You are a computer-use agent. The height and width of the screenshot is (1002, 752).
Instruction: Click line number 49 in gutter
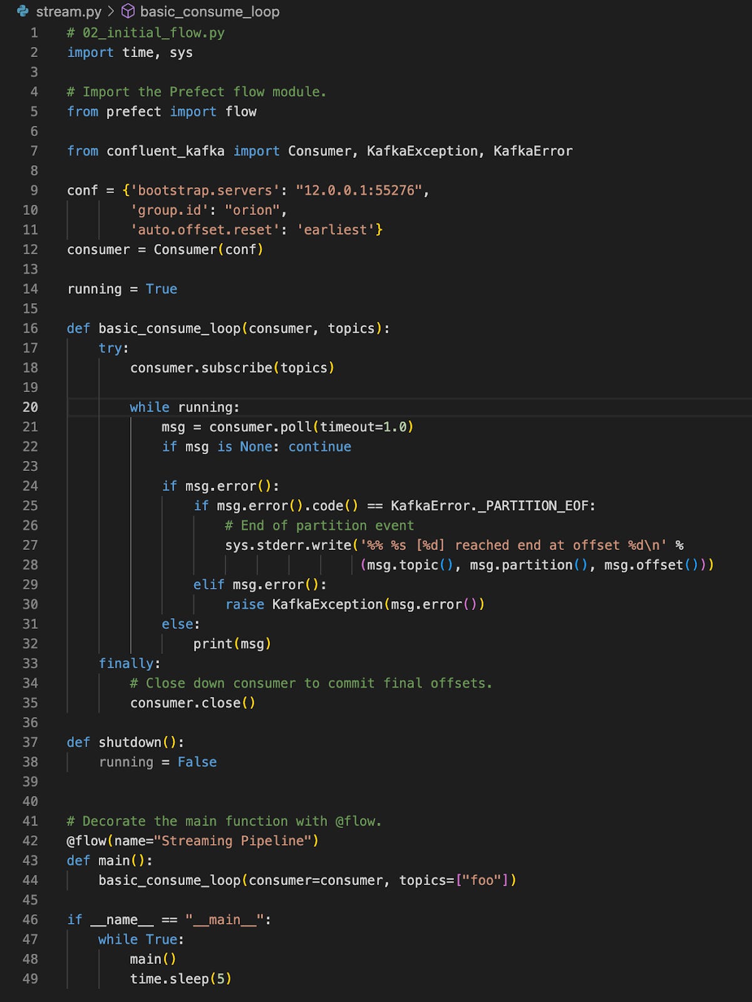30,978
